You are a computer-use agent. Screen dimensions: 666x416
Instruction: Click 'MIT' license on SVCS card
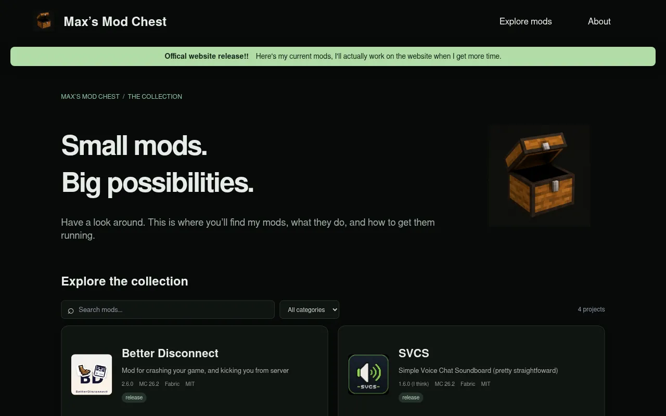click(x=485, y=384)
